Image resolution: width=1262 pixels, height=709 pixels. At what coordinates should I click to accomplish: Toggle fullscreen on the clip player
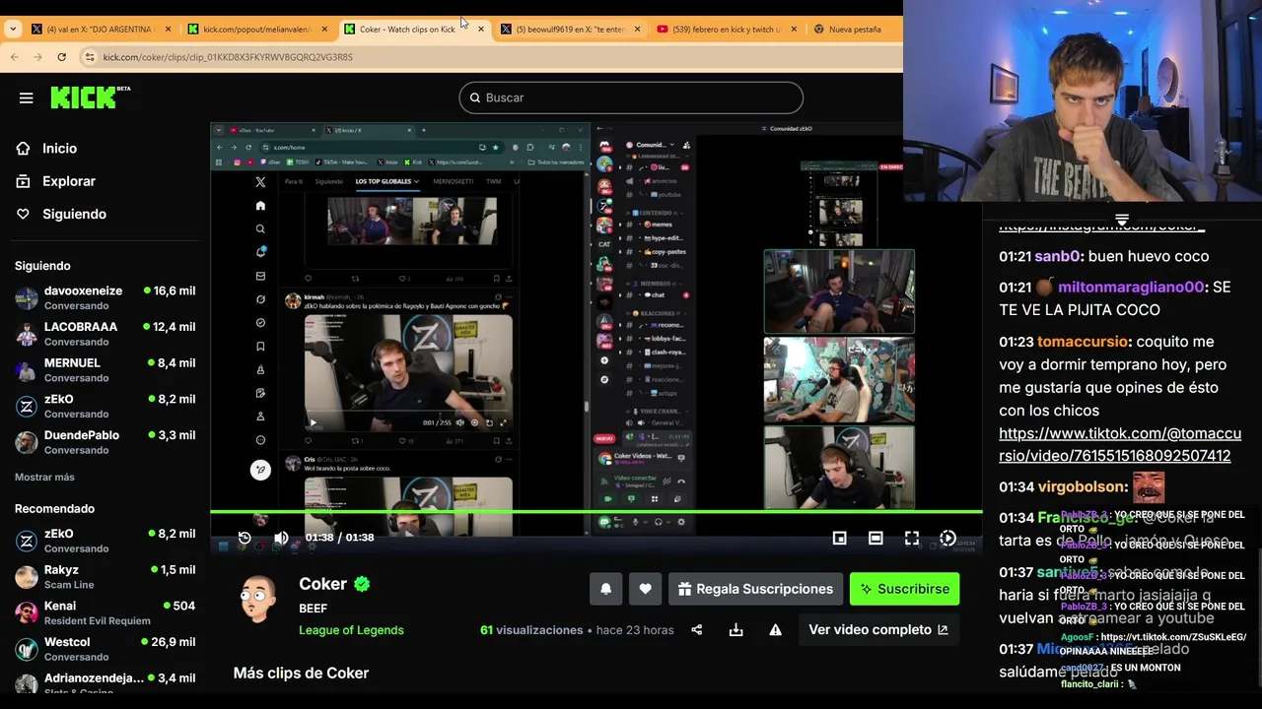click(912, 538)
